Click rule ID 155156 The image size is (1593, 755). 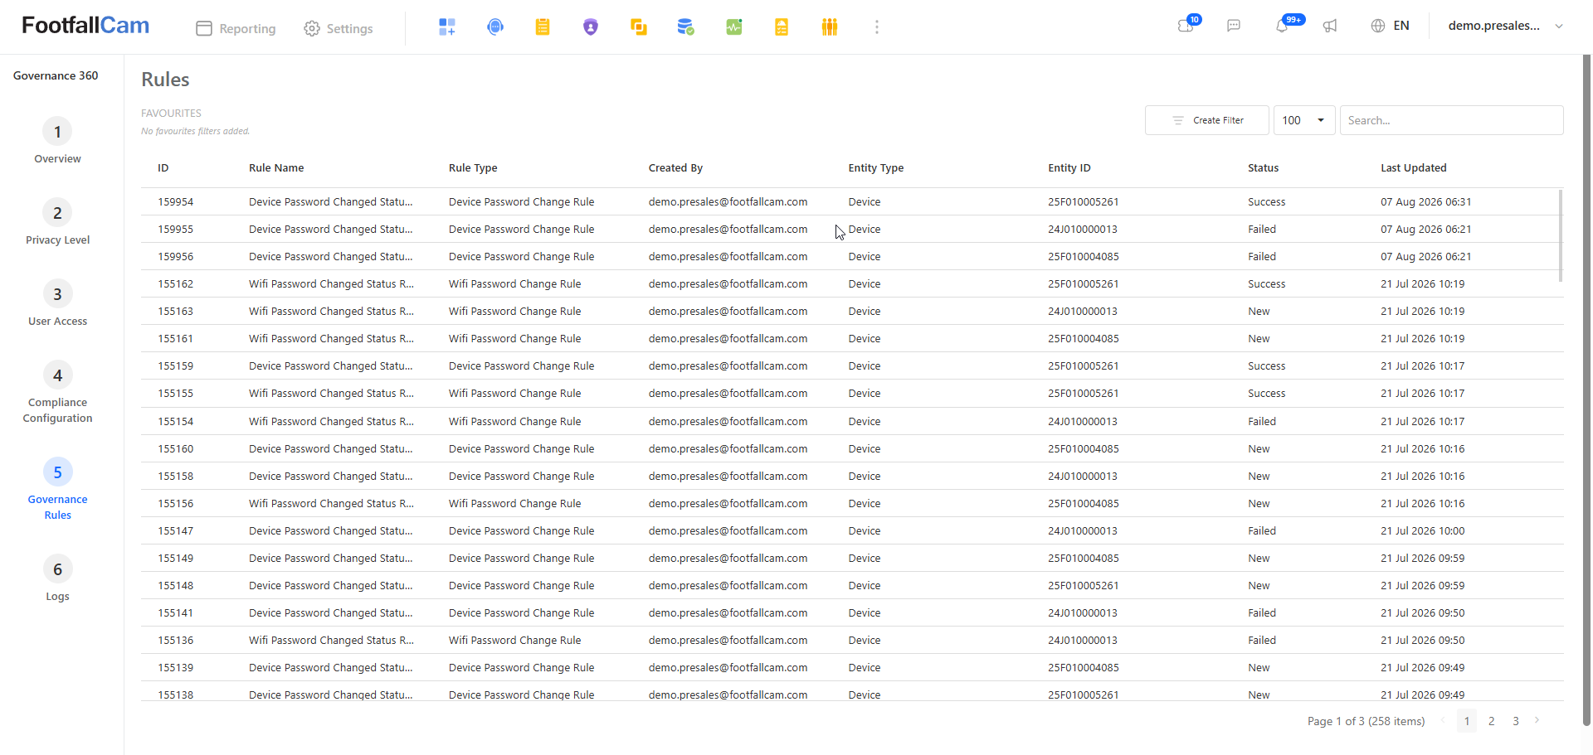point(176,504)
